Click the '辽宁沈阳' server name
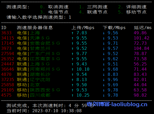The width and height of the screenshot is (154, 114). pyautogui.click(x=40, y=80)
